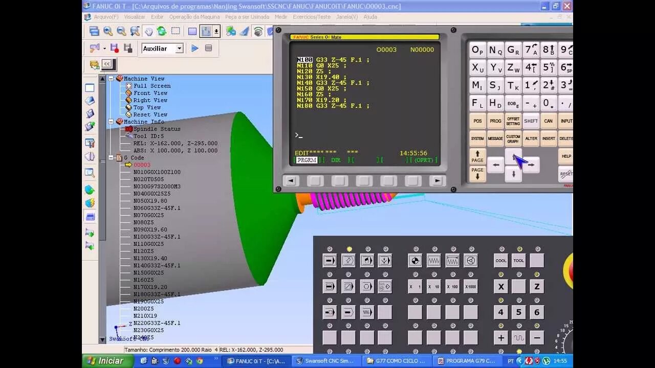Screen dimensions: 655x368
Task: Stop simulation with the gray stop button
Action: tap(208, 48)
